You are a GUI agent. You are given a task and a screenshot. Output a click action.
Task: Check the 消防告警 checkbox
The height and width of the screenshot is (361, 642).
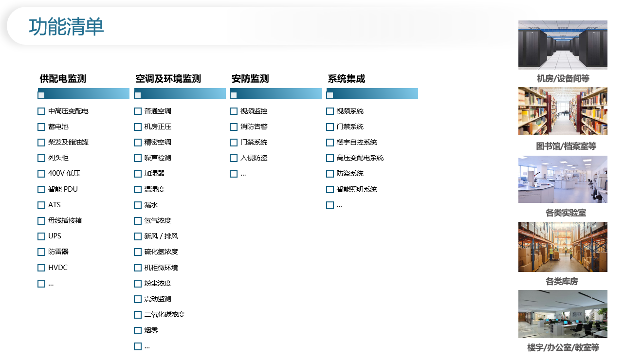[x=234, y=127]
